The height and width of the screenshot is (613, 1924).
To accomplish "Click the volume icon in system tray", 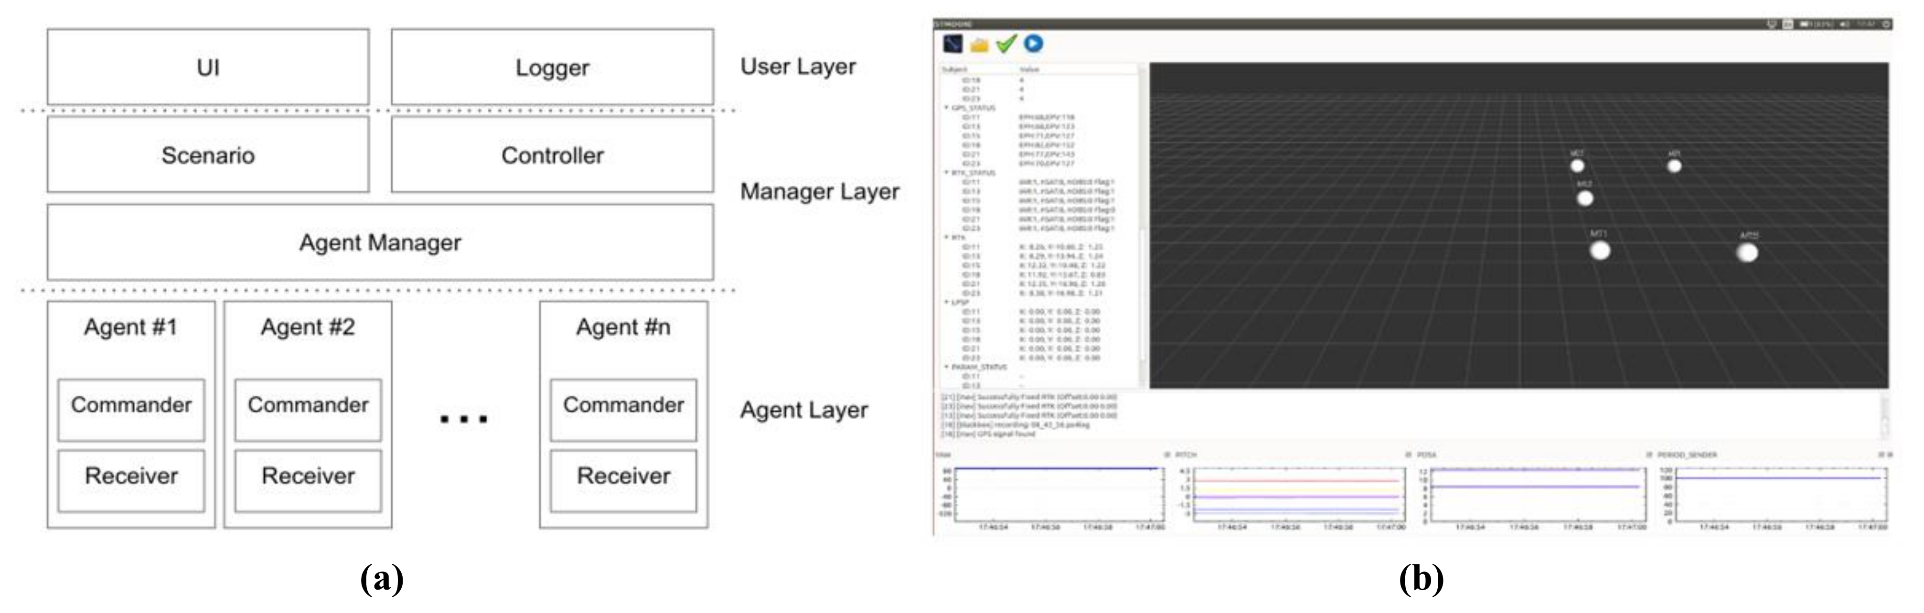I will click(1844, 25).
